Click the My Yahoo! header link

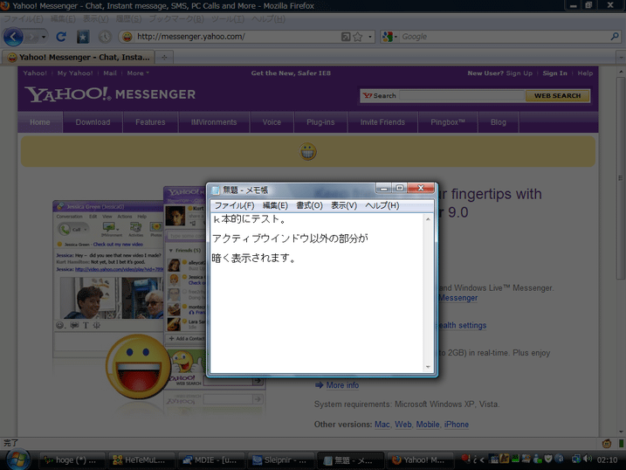point(75,73)
